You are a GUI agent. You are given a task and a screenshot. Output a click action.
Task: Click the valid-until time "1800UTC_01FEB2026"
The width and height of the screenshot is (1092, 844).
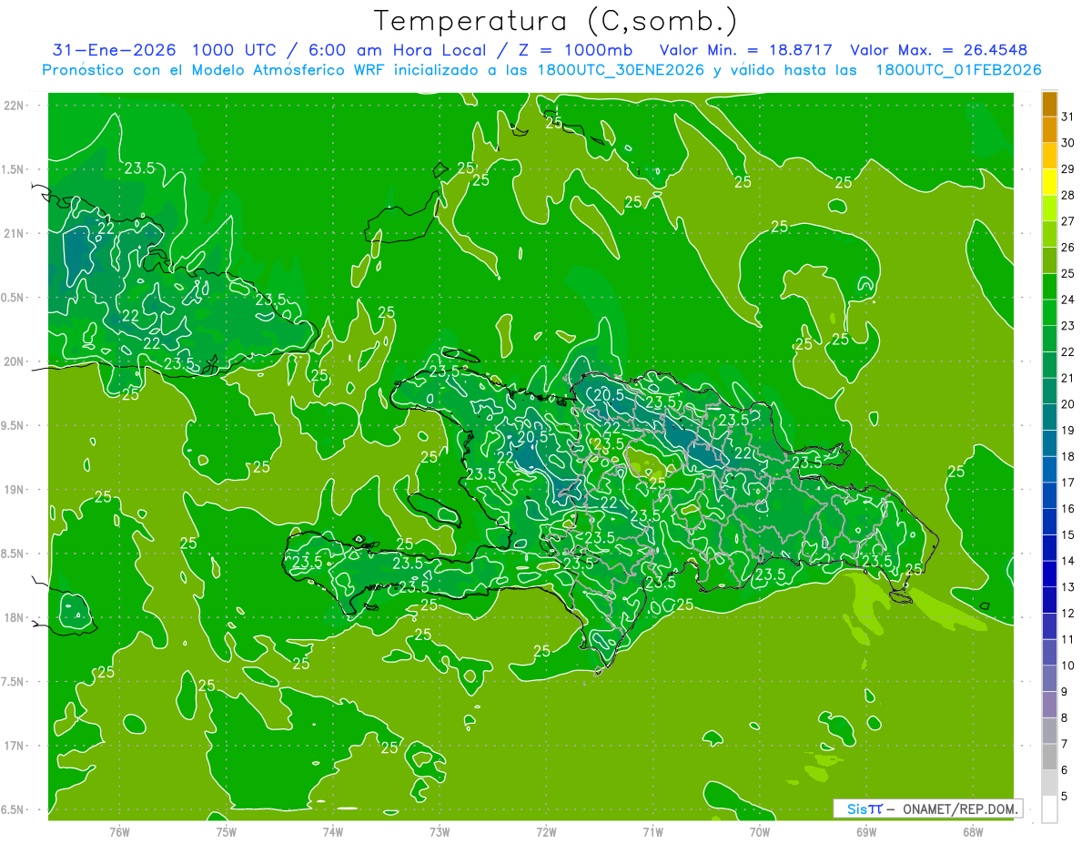pyautogui.click(x=958, y=70)
